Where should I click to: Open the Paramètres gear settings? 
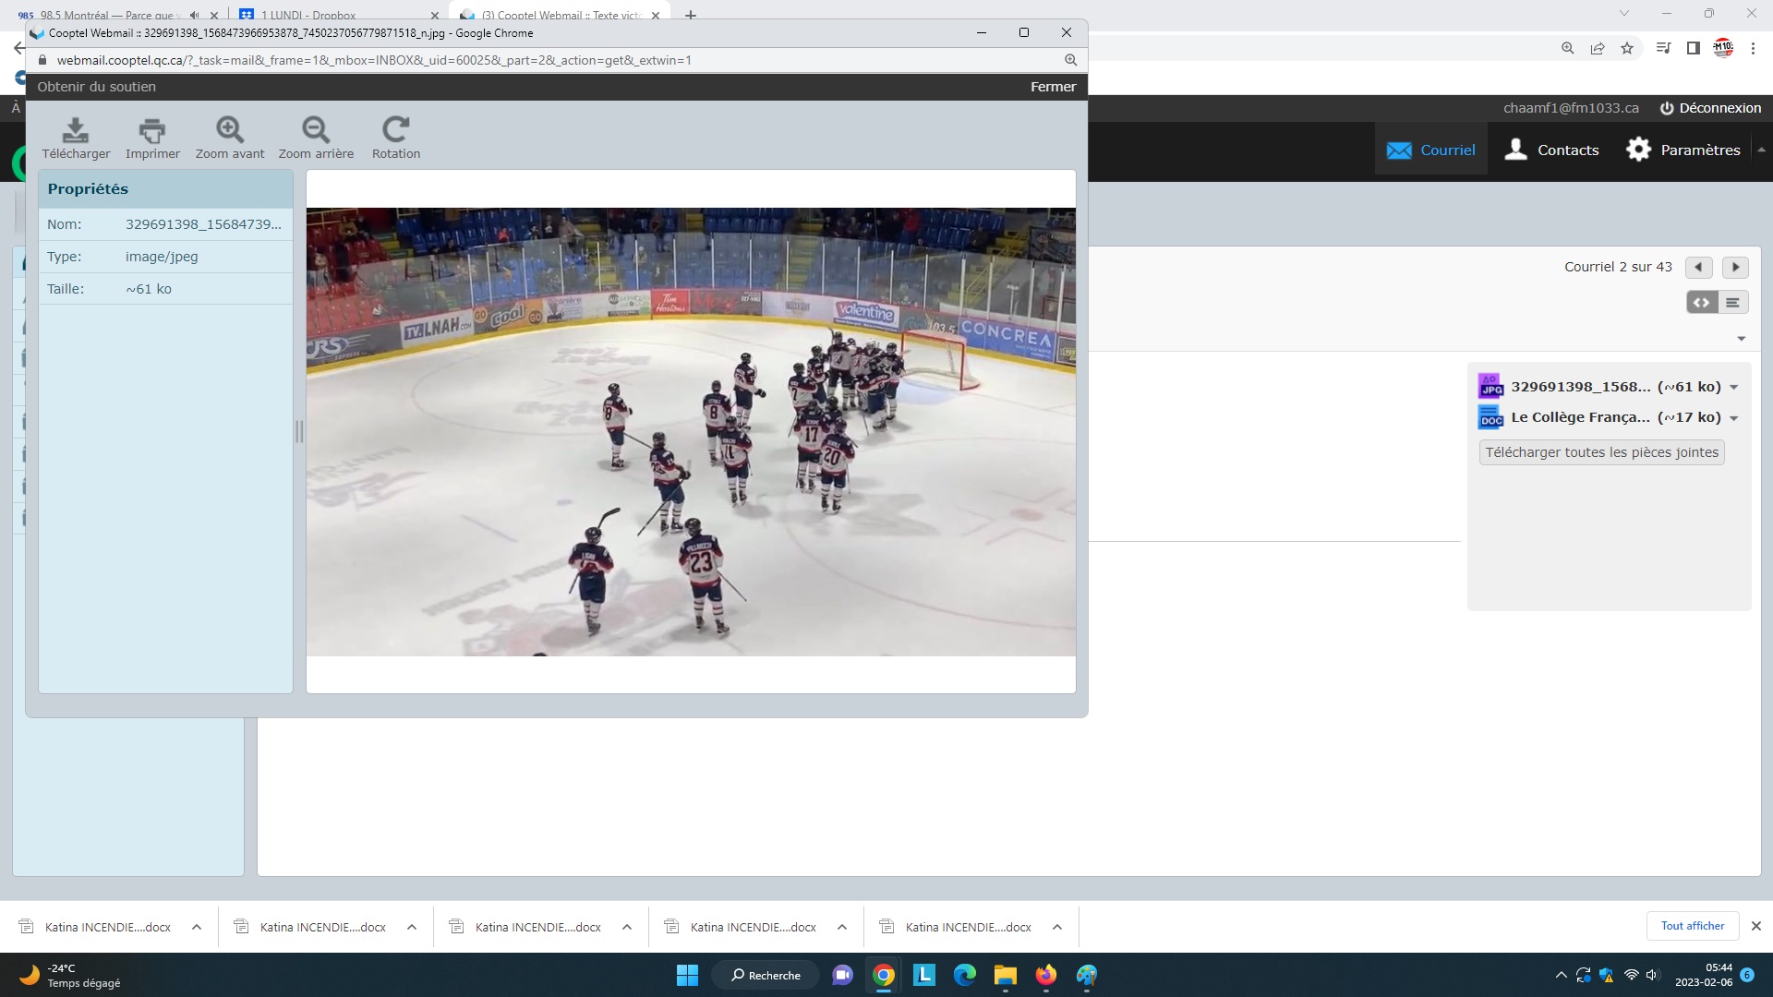(1683, 150)
